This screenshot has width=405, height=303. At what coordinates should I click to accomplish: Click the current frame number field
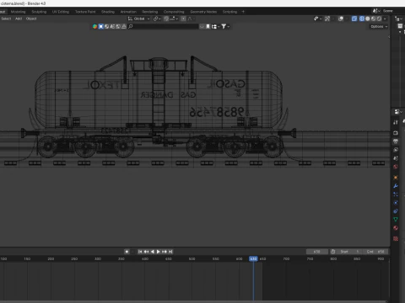pyautogui.click(x=317, y=252)
